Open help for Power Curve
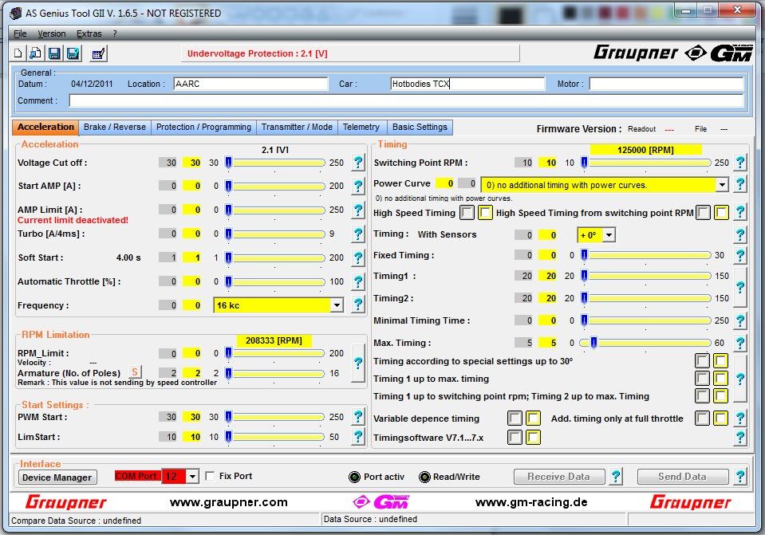The image size is (765, 558). click(x=740, y=184)
